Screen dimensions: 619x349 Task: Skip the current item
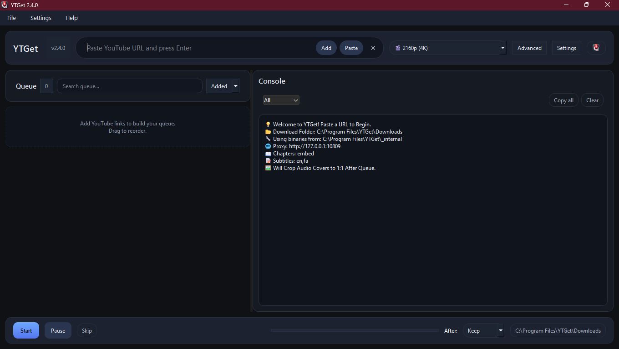(86, 330)
